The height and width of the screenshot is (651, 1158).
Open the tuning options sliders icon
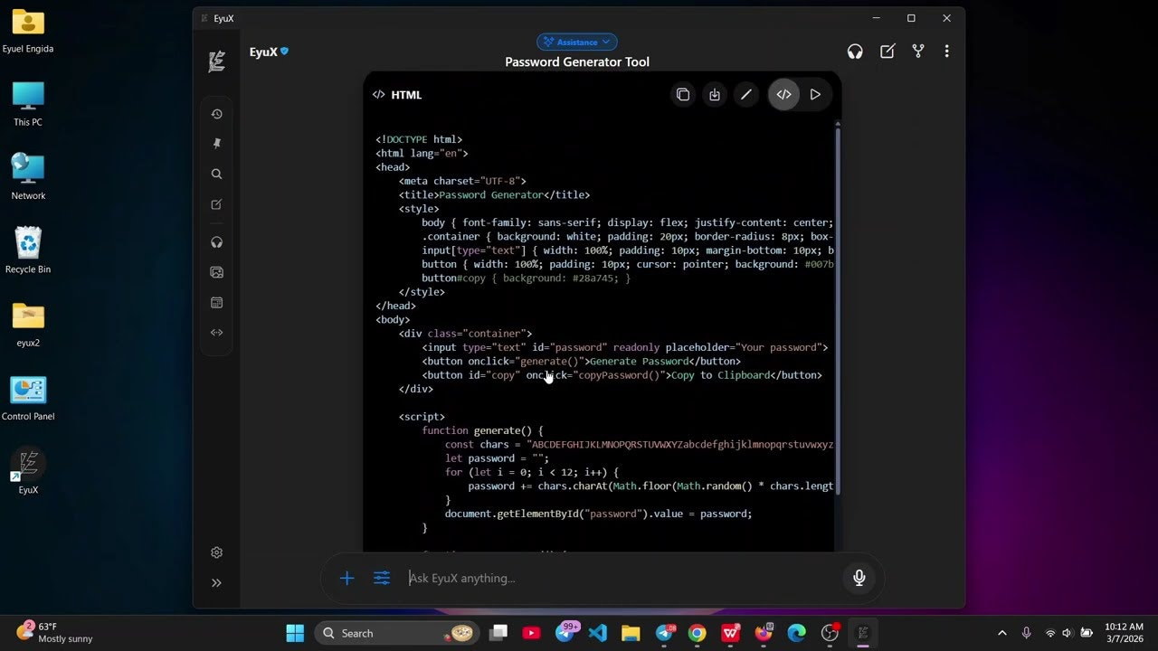382,578
